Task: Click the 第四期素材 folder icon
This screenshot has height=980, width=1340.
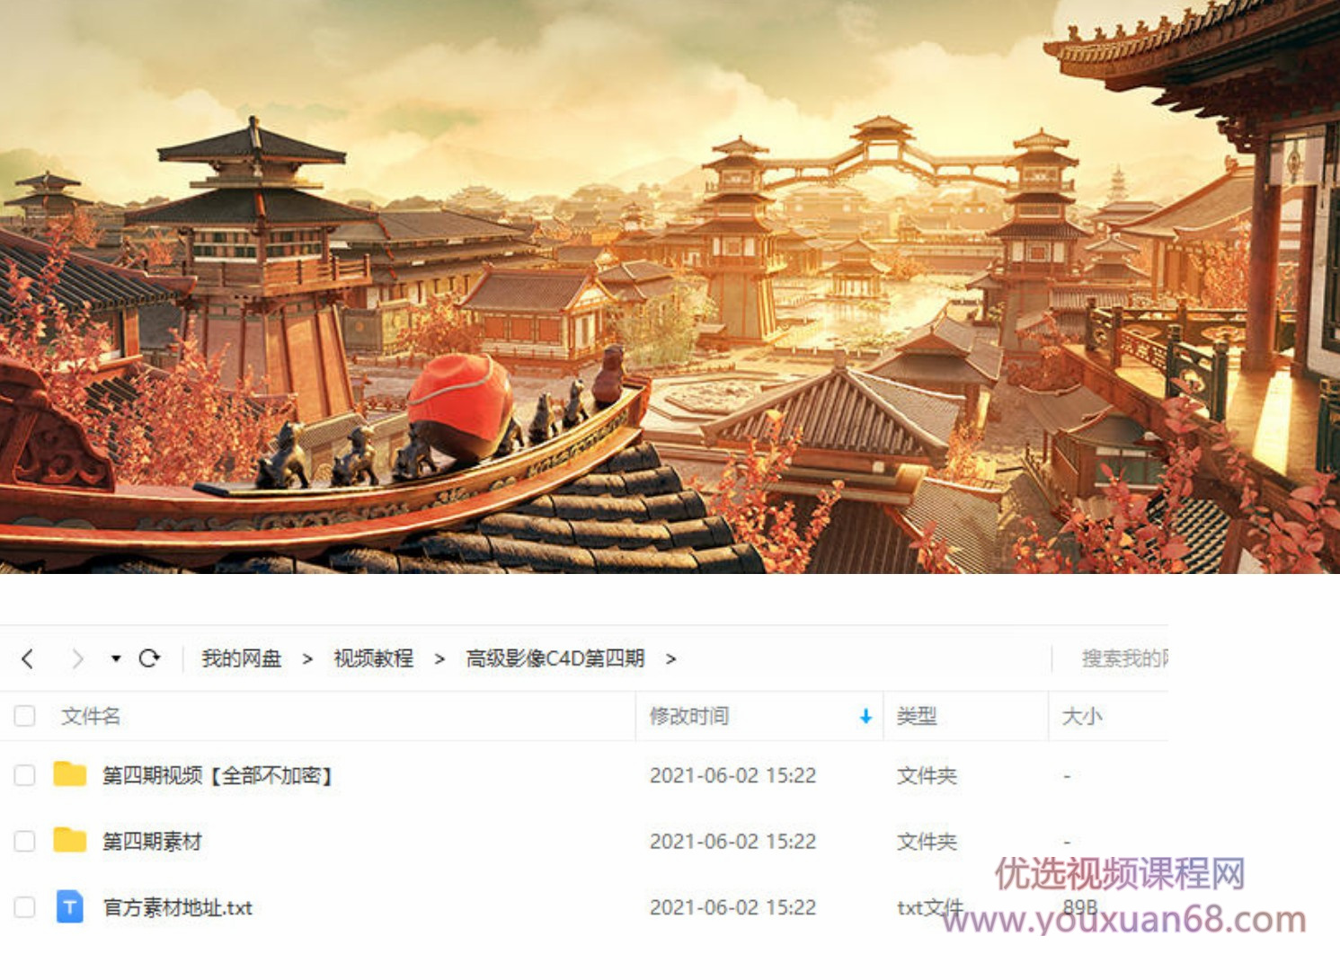Action: (69, 840)
